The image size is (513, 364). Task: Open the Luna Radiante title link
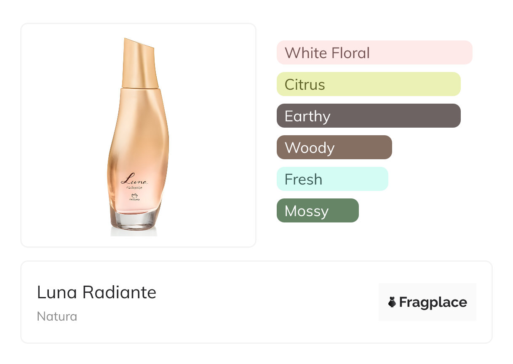pyautogui.click(x=96, y=292)
